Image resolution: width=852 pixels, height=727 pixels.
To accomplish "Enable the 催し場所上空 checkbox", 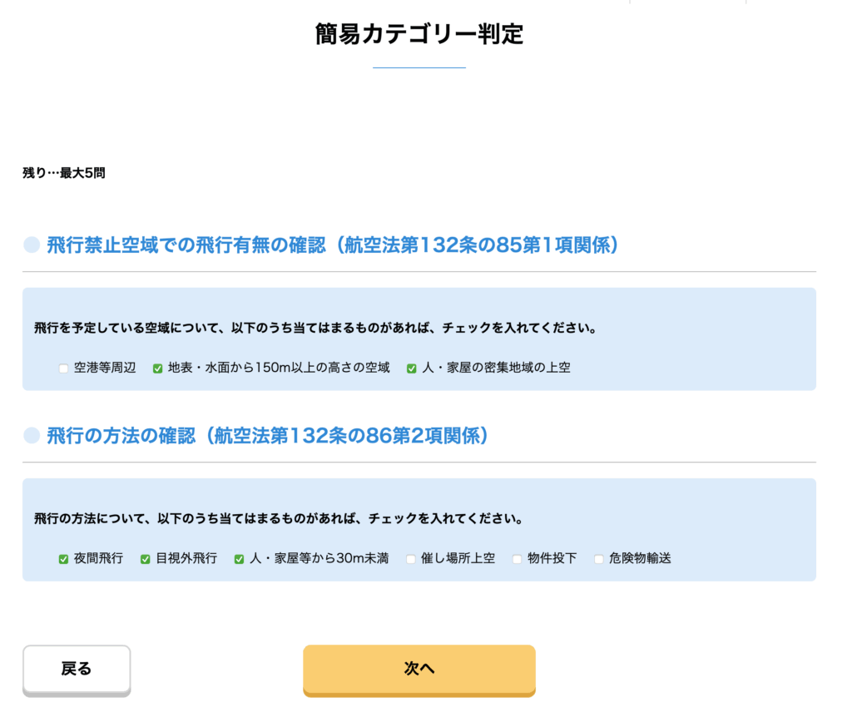I will tap(411, 559).
